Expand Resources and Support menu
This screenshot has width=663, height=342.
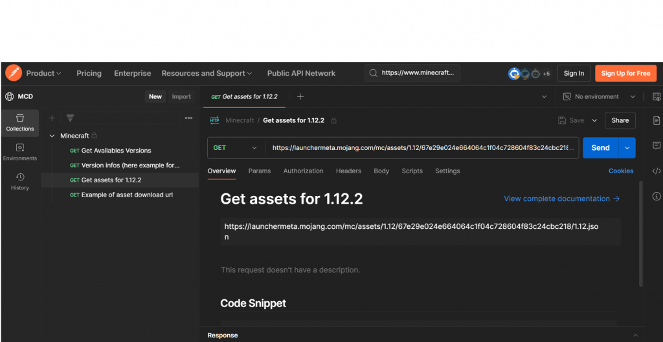[x=207, y=74]
